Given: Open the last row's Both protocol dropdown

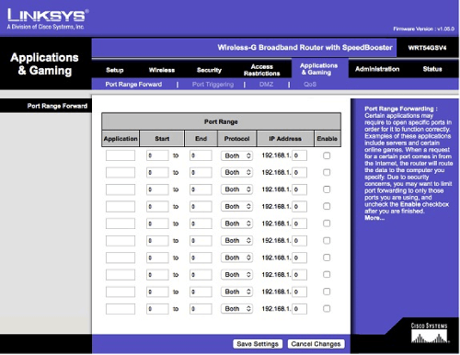Looking at the screenshot, I should tap(236, 309).
